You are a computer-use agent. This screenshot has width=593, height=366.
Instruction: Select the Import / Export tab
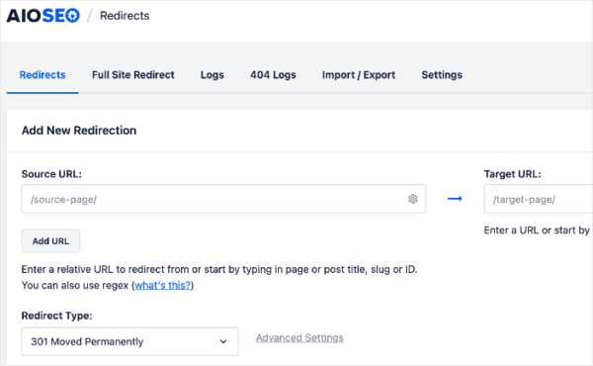click(x=359, y=75)
